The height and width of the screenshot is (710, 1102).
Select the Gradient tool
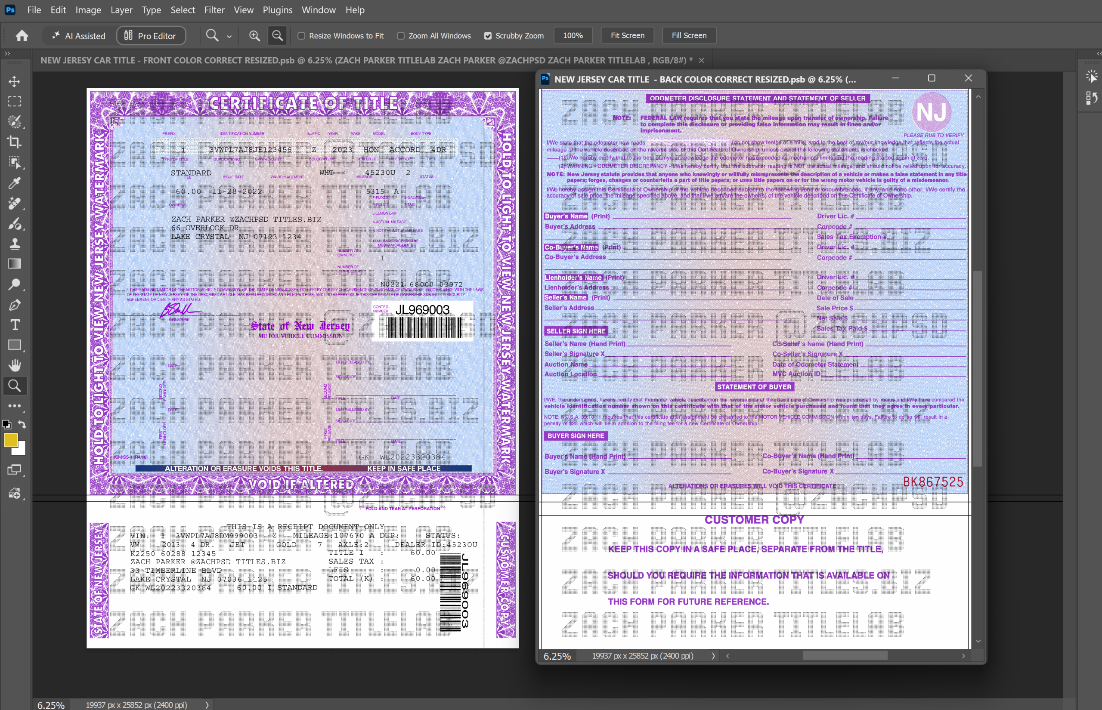pyautogui.click(x=14, y=264)
